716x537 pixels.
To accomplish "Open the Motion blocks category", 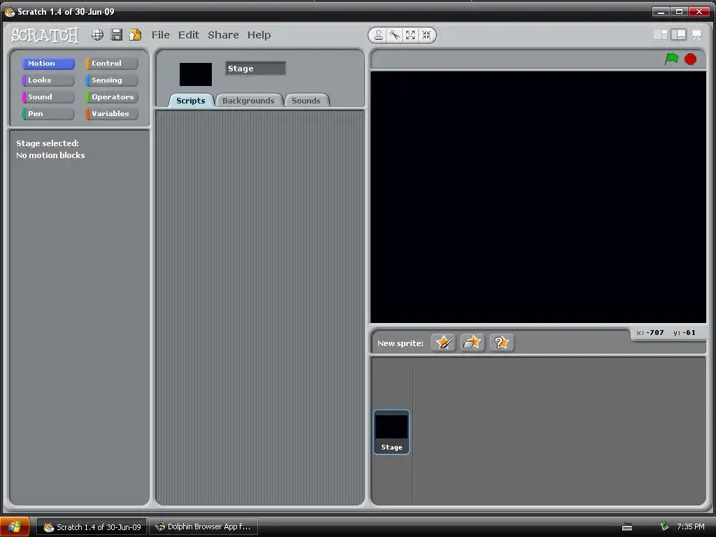I will click(48, 64).
